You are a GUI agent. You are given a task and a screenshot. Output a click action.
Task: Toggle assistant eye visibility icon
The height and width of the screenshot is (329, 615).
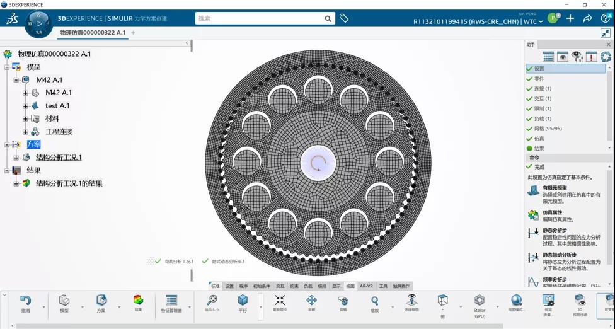click(563, 57)
